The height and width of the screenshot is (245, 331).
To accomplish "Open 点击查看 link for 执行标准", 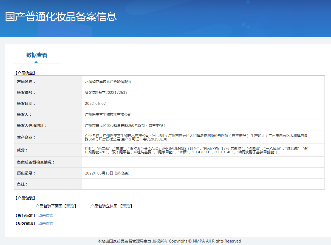I will [46, 216].
